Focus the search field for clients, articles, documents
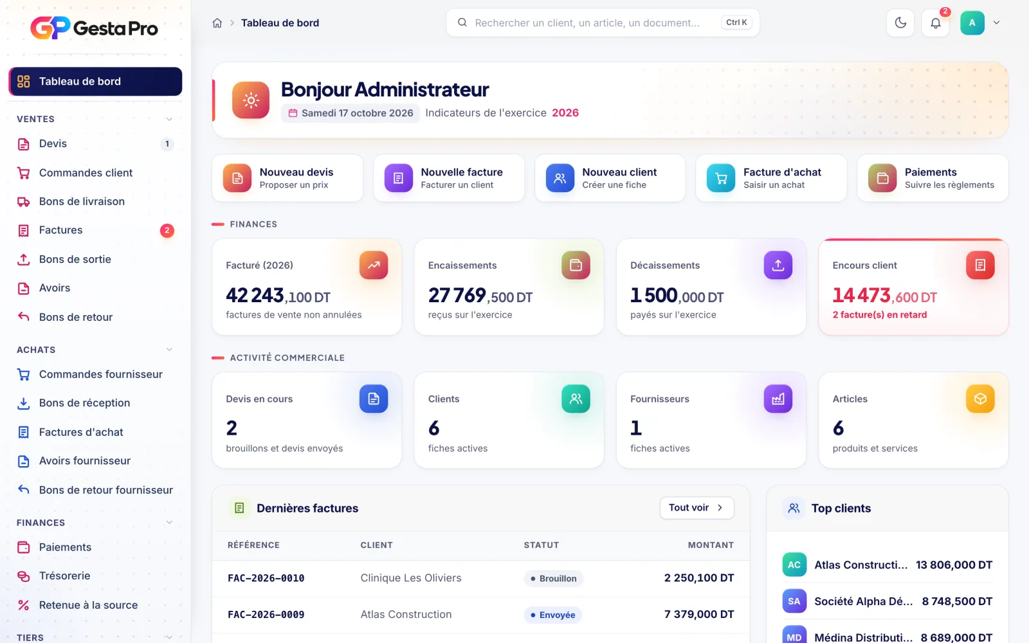Viewport: 1029px width, 643px height. pyautogui.click(x=603, y=23)
